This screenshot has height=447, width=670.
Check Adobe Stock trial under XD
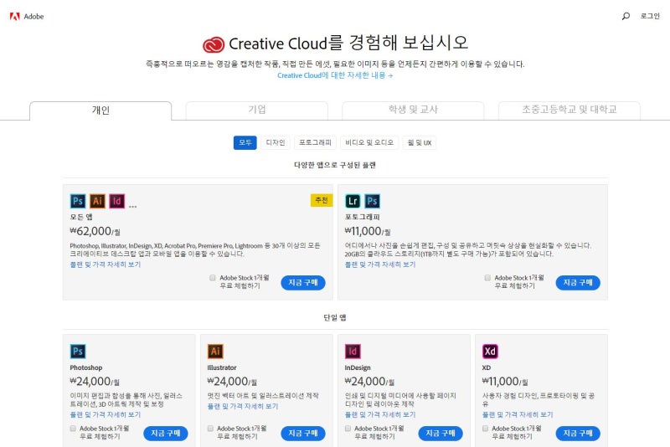pos(485,429)
